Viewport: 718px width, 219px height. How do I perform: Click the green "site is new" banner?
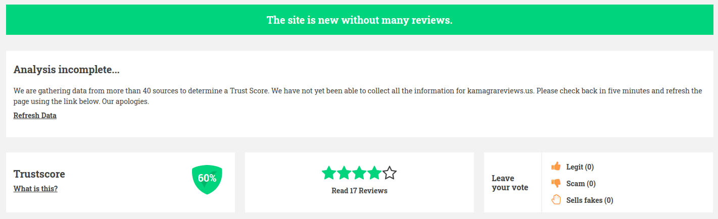[359, 20]
